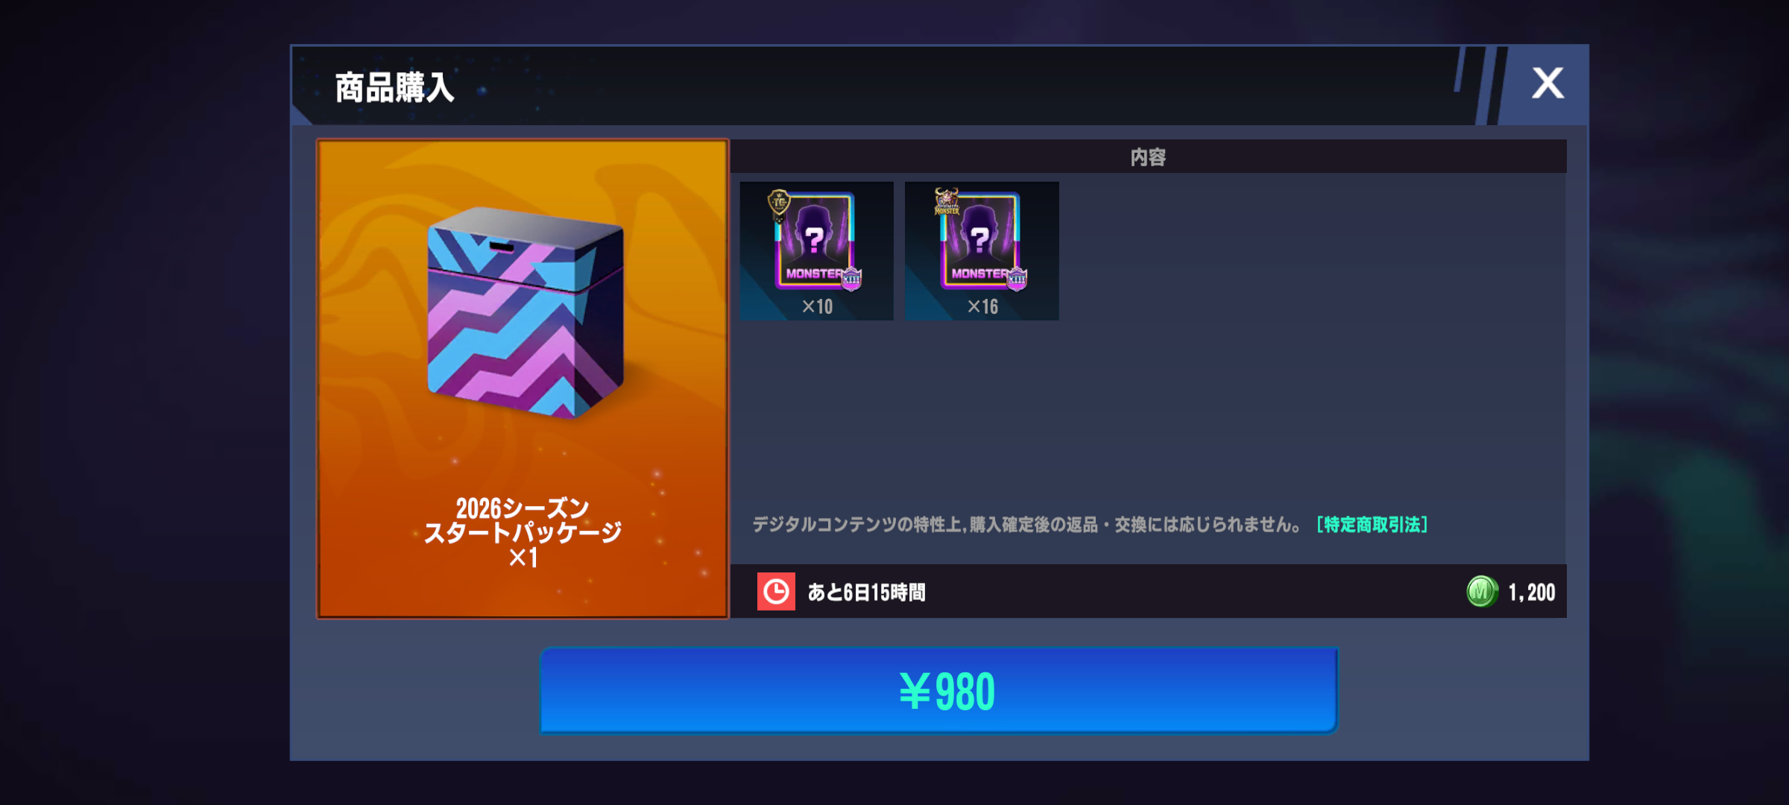Screen dimensions: 1789x805
Task: Select the Monster card pack ×16
Action: point(982,251)
